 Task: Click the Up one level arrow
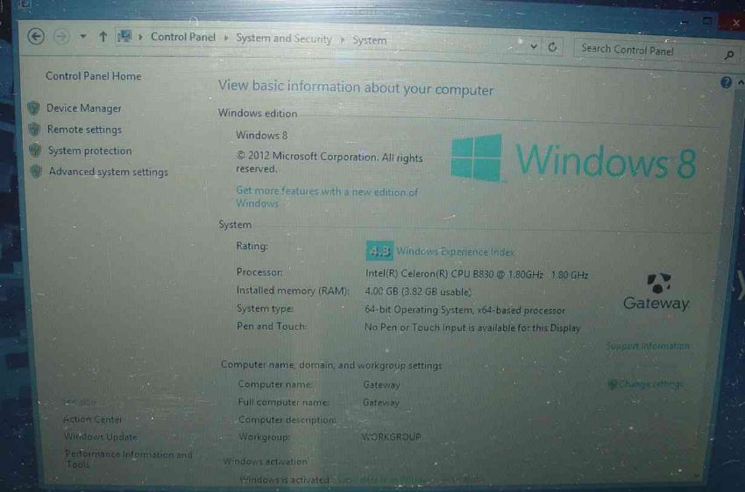(x=103, y=37)
